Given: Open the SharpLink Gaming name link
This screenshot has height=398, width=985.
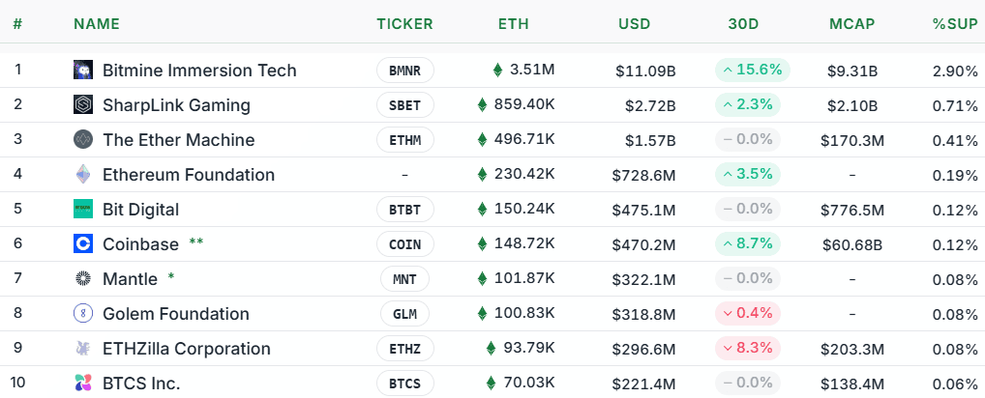Looking at the screenshot, I should click(176, 105).
